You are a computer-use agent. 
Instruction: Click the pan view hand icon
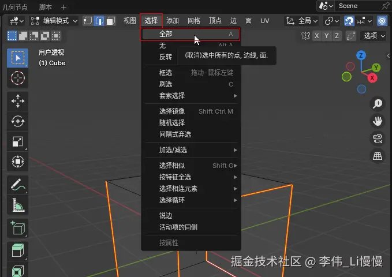pyautogui.click(x=378, y=121)
